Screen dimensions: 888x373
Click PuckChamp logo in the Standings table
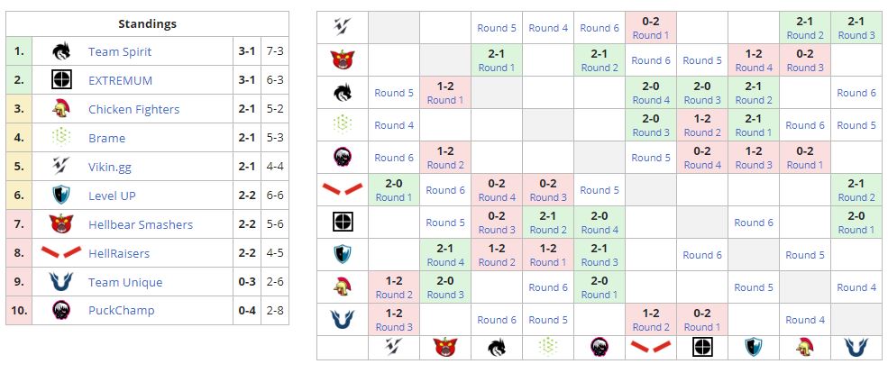click(x=61, y=311)
